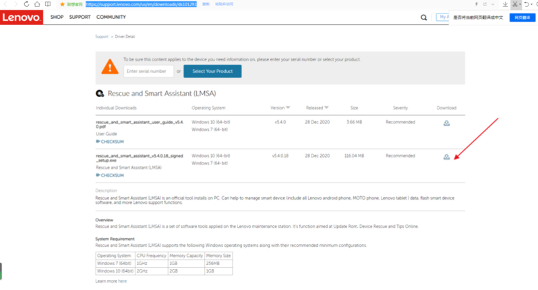Click the Support breadcrumb link

pyautogui.click(x=101, y=36)
